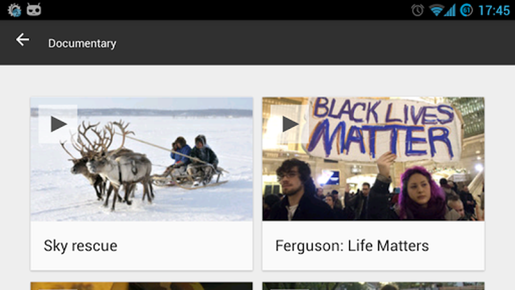Viewport: 515px width, 290px height.
Task: Select the Black Lives Matter protest thumbnail
Action: (373, 159)
